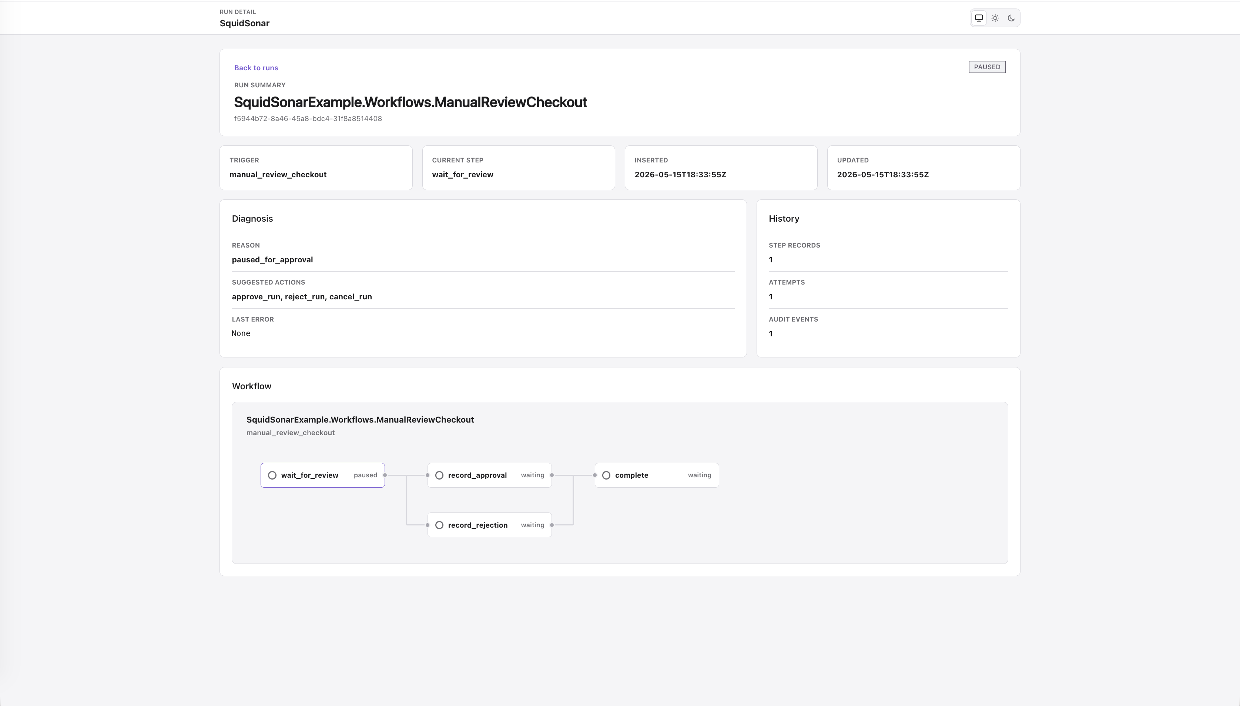The width and height of the screenshot is (1240, 706).
Task: Click status circle on record_approval node
Action: 439,475
